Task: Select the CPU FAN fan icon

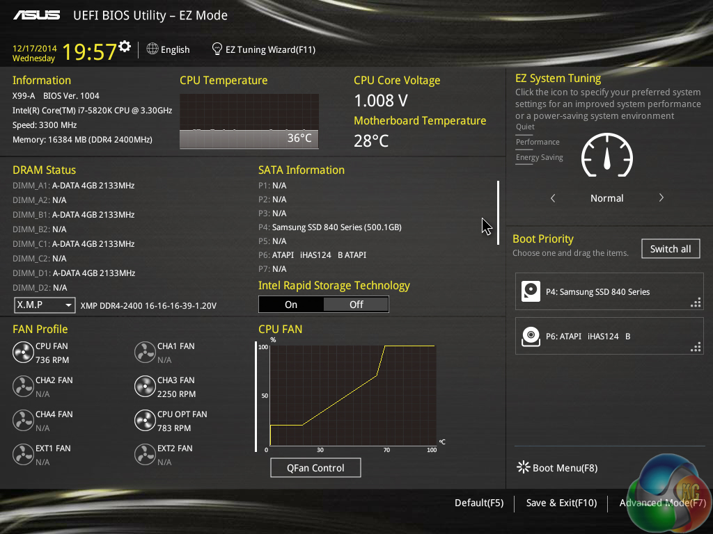Action: point(23,353)
